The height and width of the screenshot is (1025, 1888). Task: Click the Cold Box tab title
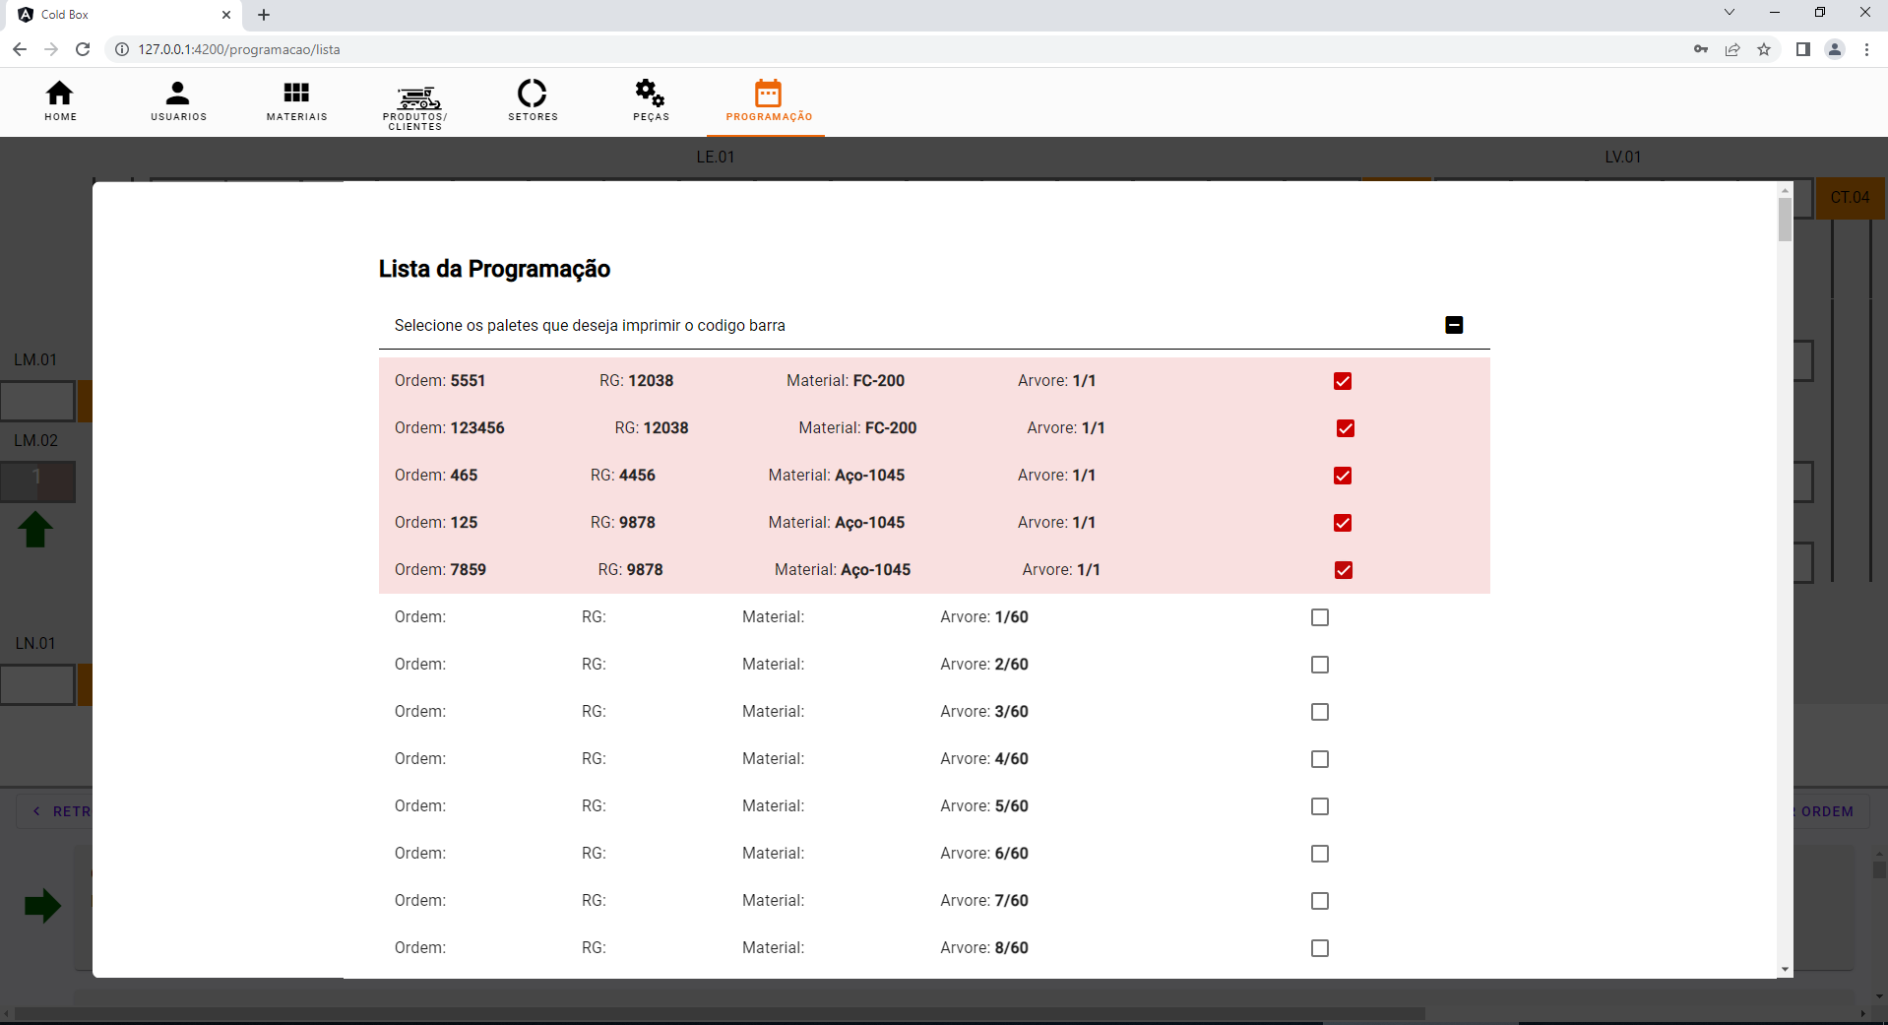coord(65,15)
